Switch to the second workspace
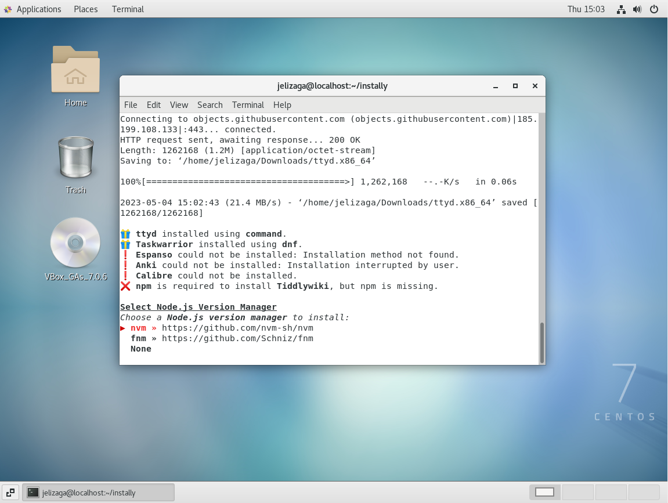The image size is (668, 503). click(577, 492)
